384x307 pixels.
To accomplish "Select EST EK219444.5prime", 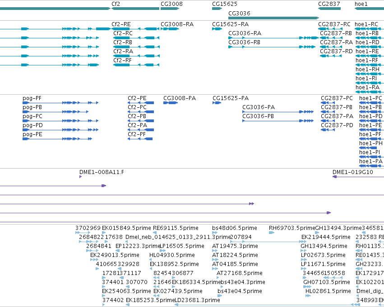I will 304,242.
